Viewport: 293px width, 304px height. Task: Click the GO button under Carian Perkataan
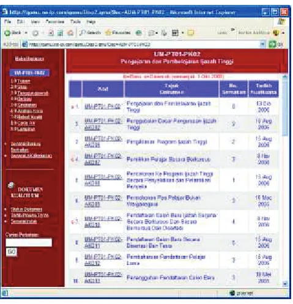[11, 252]
